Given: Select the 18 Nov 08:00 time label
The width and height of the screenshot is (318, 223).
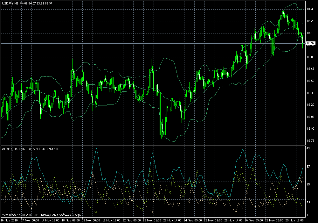Looking at the screenshot, I should click(71, 220).
